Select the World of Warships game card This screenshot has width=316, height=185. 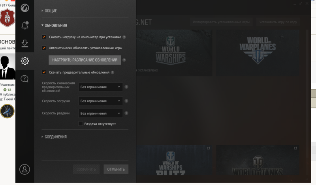tap(174, 53)
